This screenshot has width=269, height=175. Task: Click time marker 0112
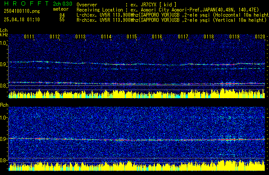click(x=55, y=37)
